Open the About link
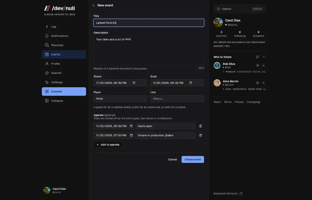The height and width of the screenshot is (200, 312). 217,102
